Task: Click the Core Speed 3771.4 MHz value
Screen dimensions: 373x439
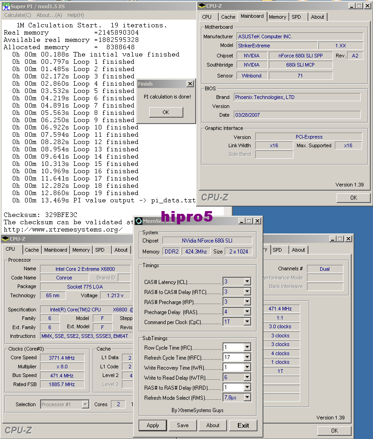Action: [x=62, y=358]
